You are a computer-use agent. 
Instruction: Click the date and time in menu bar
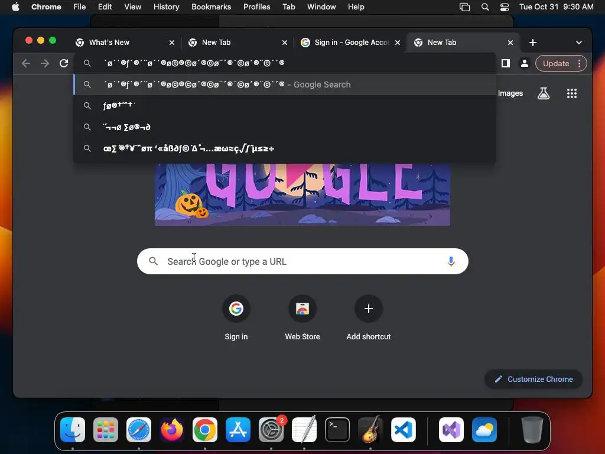pos(556,7)
